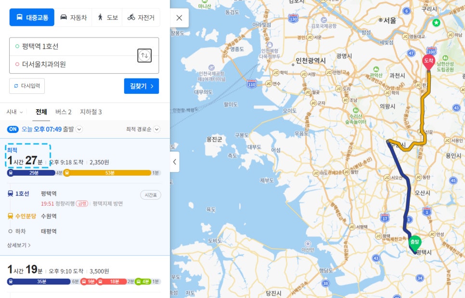
Task: Click the 평택역 1호선 origin input field
Action: [77, 46]
